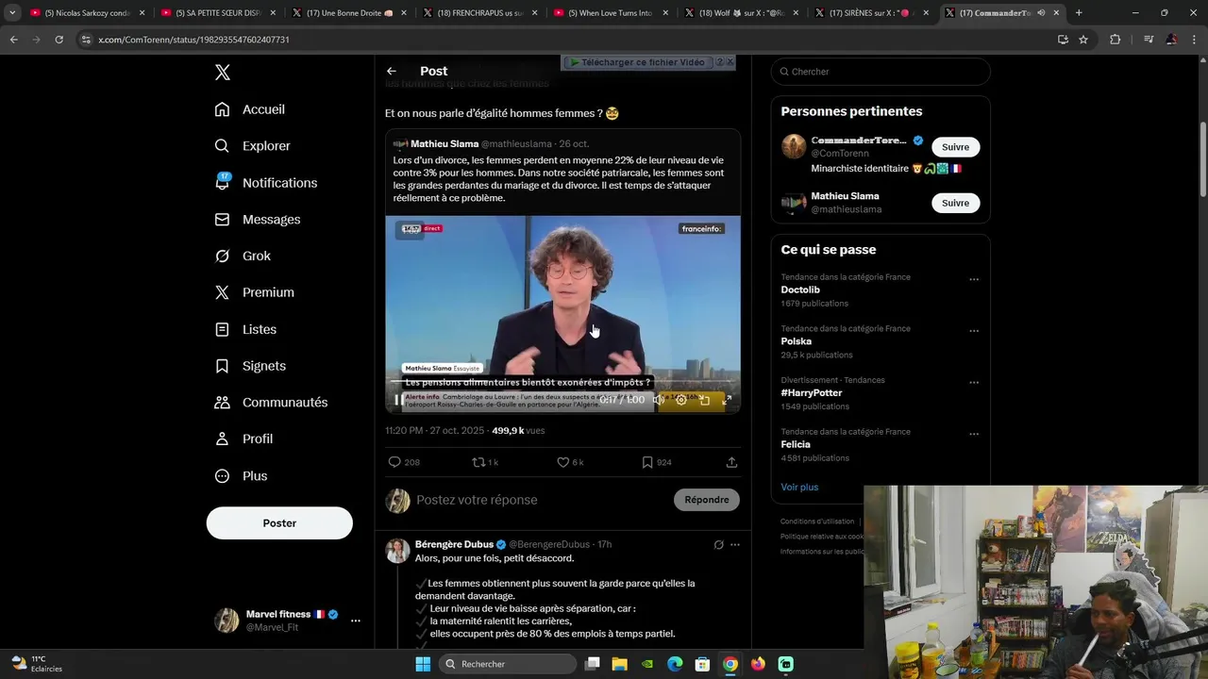This screenshot has height=679, width=1208.
Task: Open Messages inbox
Action: pyautogui.click(x=258, y=220)
